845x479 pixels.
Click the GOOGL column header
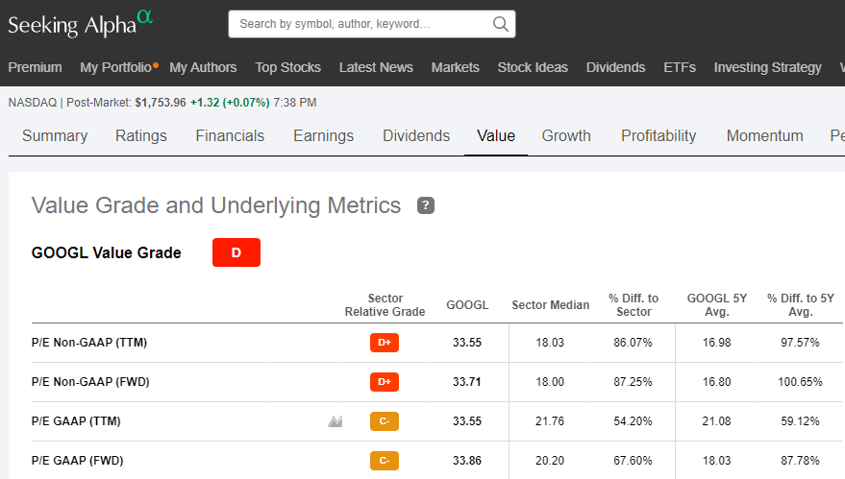[467, 304]
